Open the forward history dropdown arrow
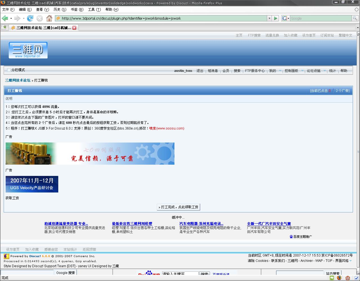This screenshot has width=360, height=281. [x=24, y=18]
